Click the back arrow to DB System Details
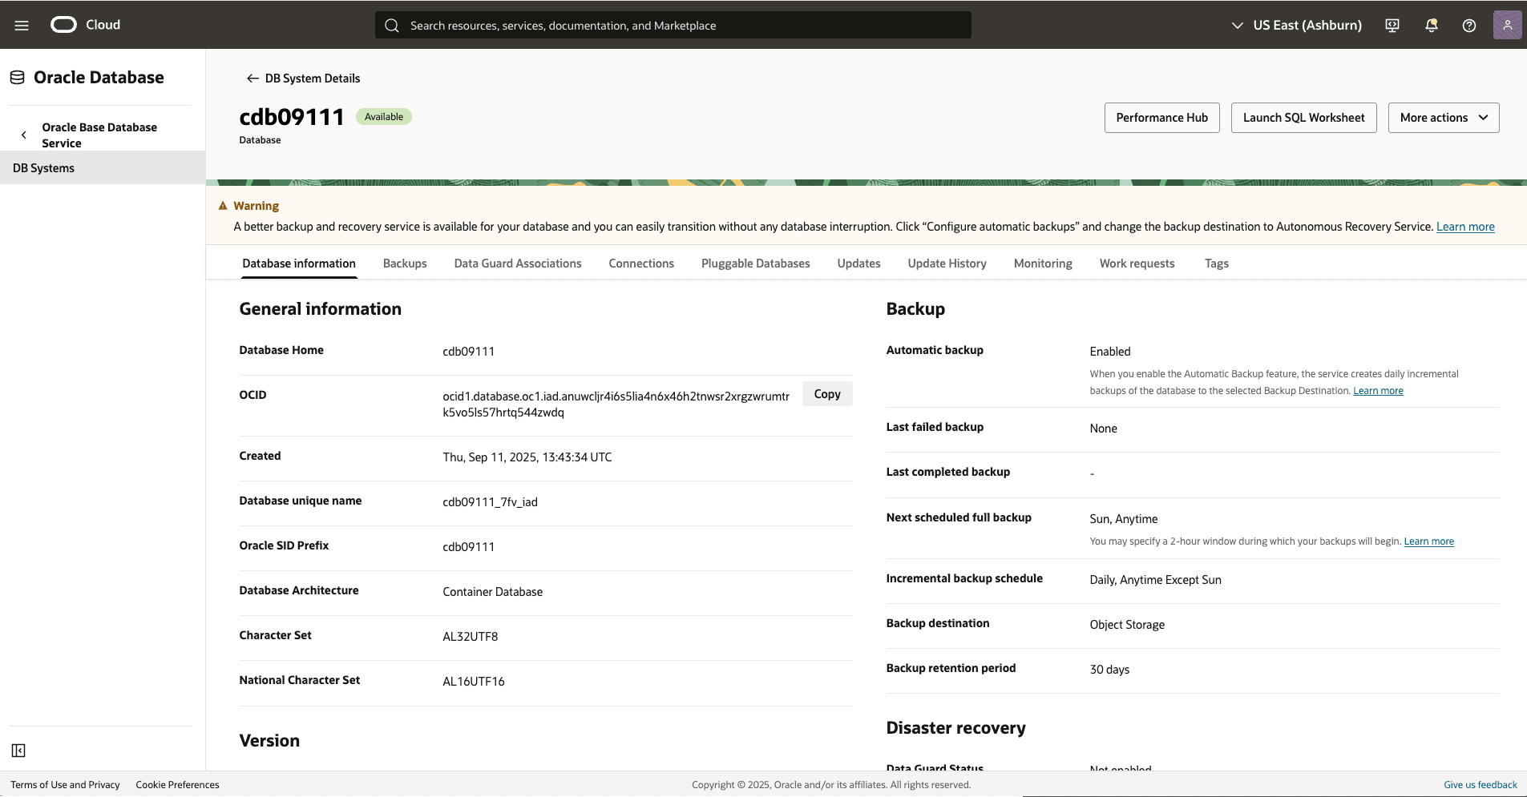The height and width of the screenshot is (797, 1527). 252,78
